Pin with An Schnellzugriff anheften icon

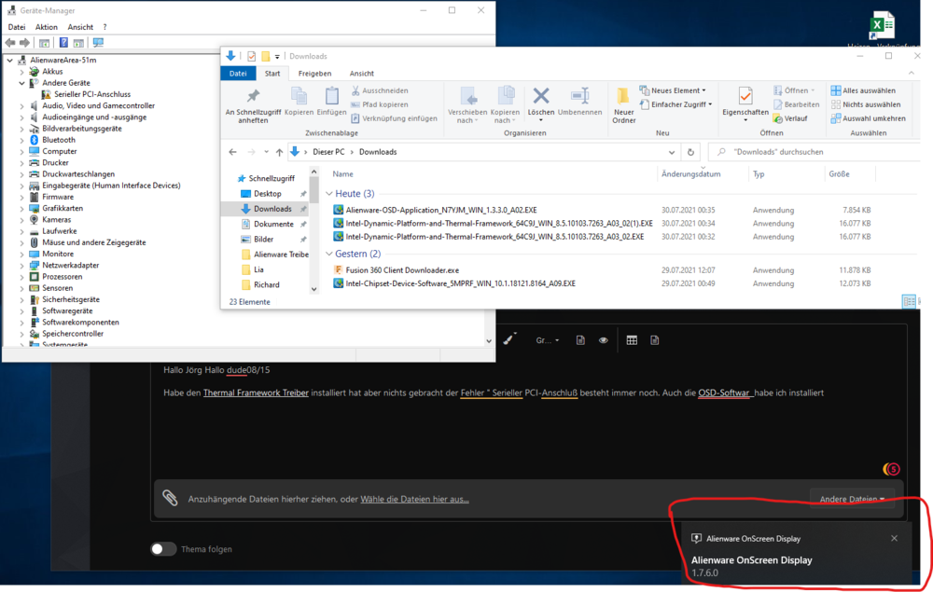click(253, 97)
